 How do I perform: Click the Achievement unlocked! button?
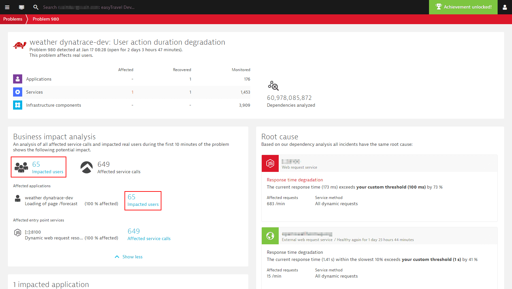463,7
